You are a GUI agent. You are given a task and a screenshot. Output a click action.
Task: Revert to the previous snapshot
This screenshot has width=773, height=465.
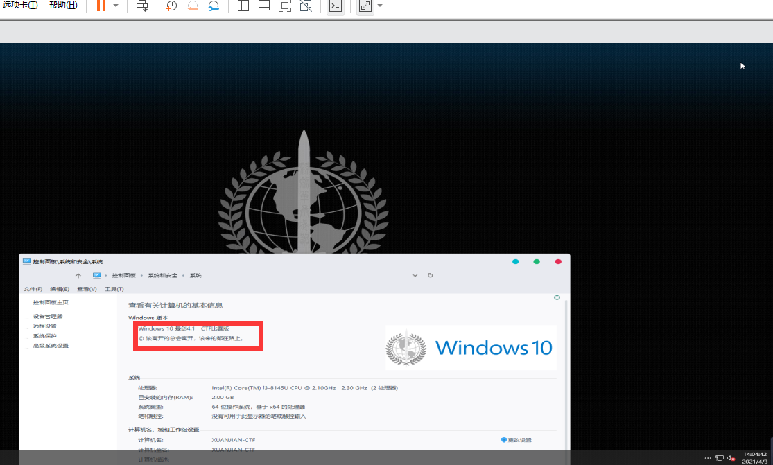193,6
